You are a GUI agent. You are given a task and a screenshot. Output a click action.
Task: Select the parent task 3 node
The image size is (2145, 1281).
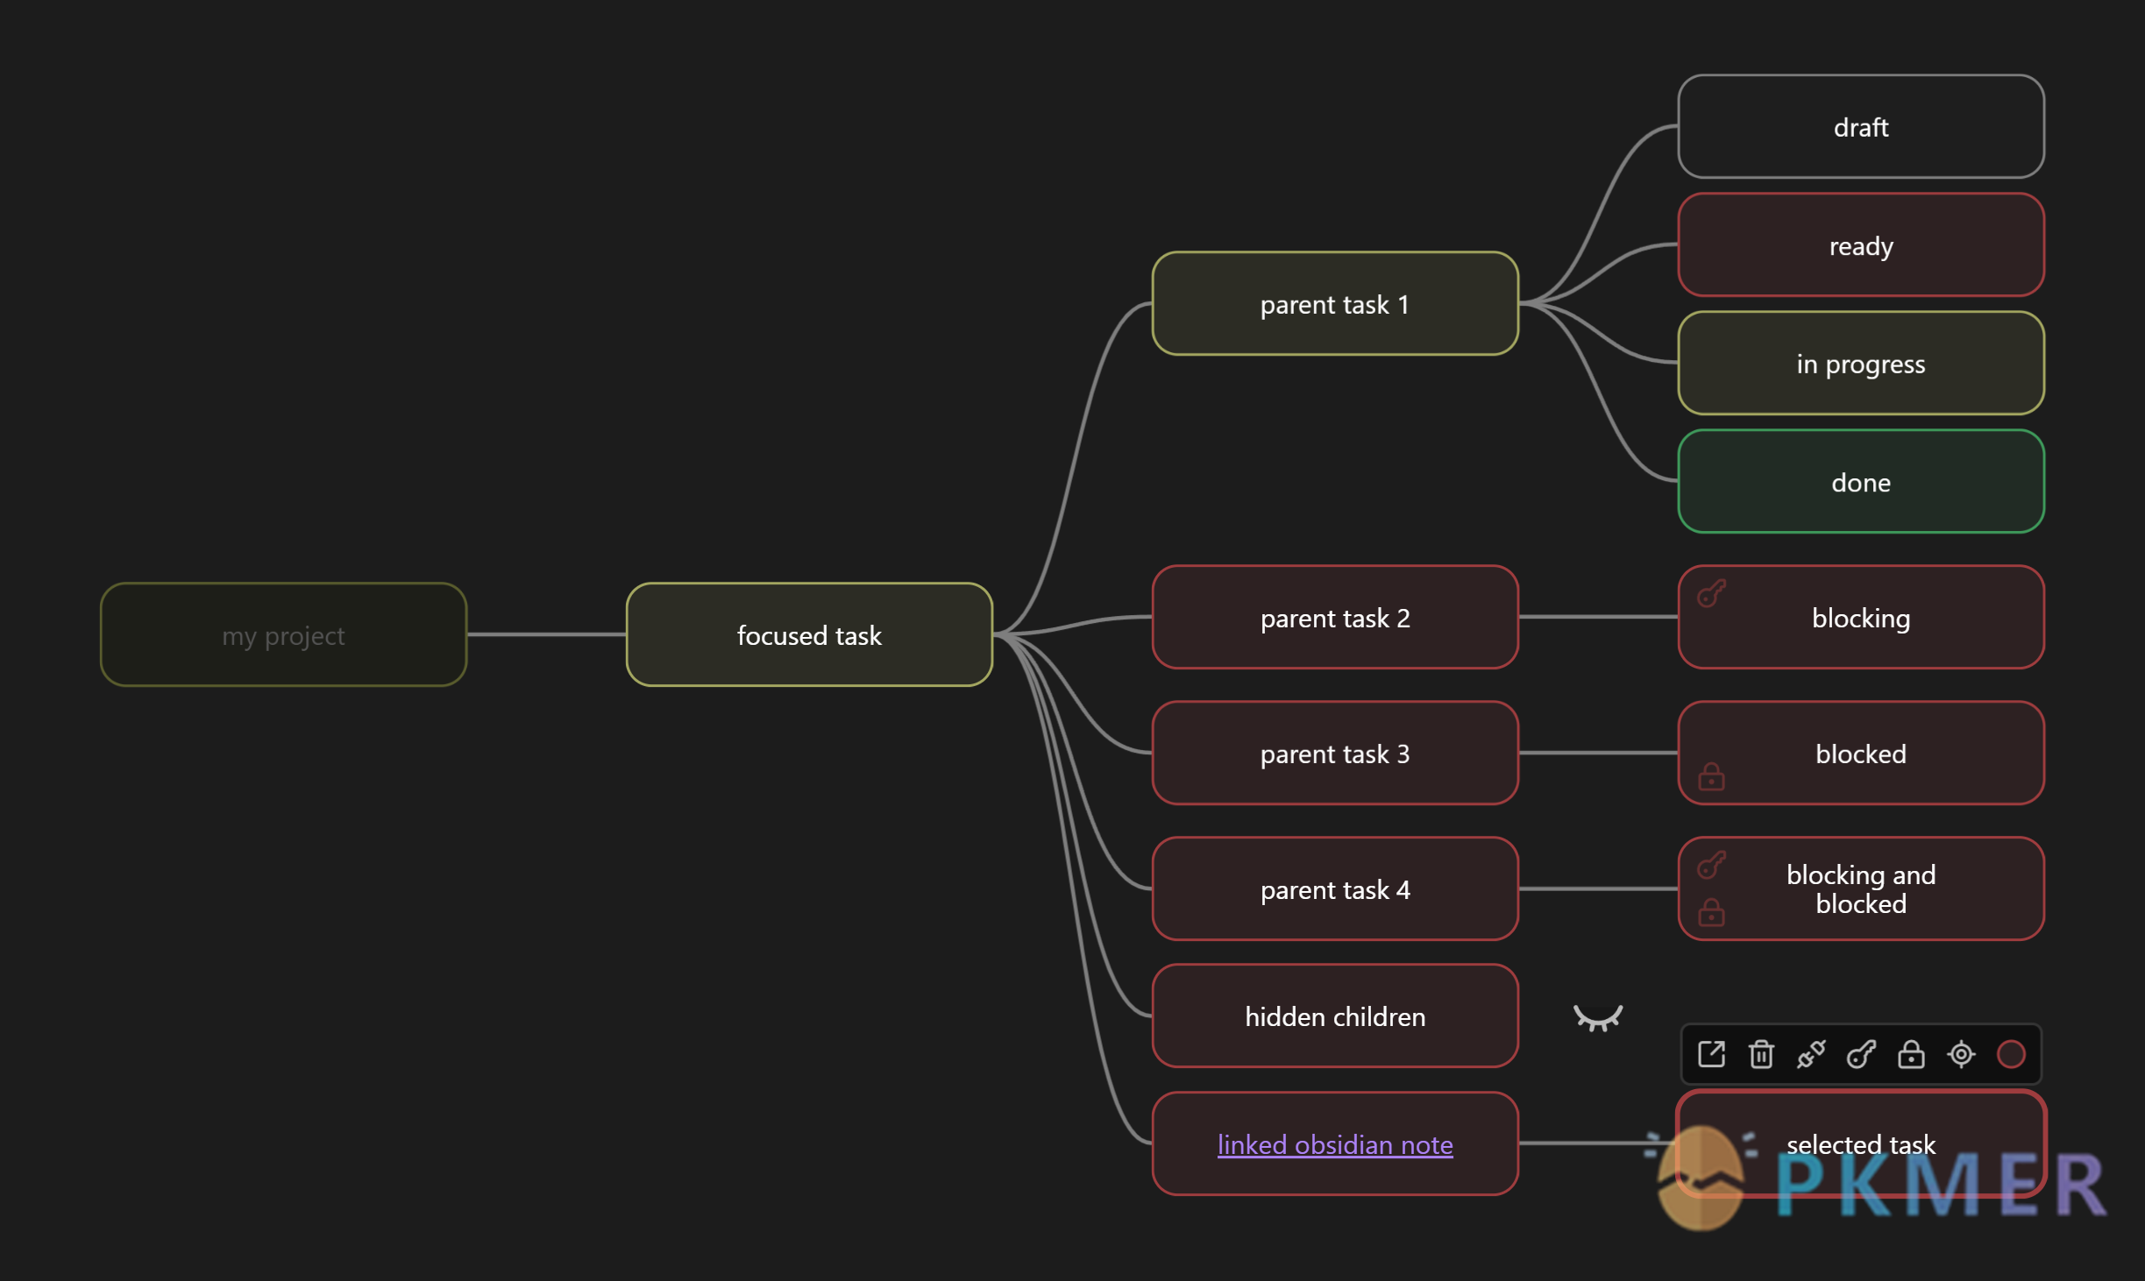coord(1335,753)
